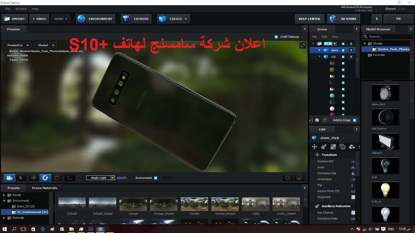Switch to the Scene Materials tab
The width and height of the screenshot is (415, 233).
click(x=44, y=188)
